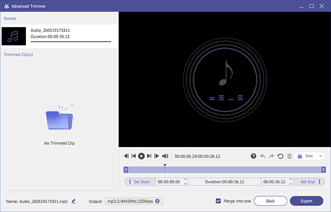Reset all trimming changes
Image resolution: width=331 pixels, height=212 pixels.
280,156
